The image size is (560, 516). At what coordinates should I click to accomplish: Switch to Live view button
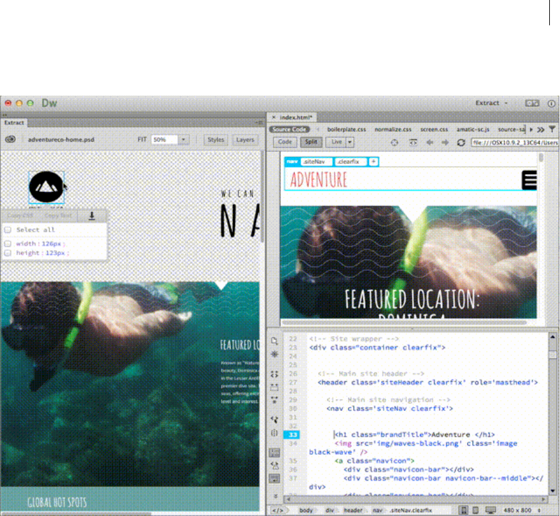pos(337,142)
